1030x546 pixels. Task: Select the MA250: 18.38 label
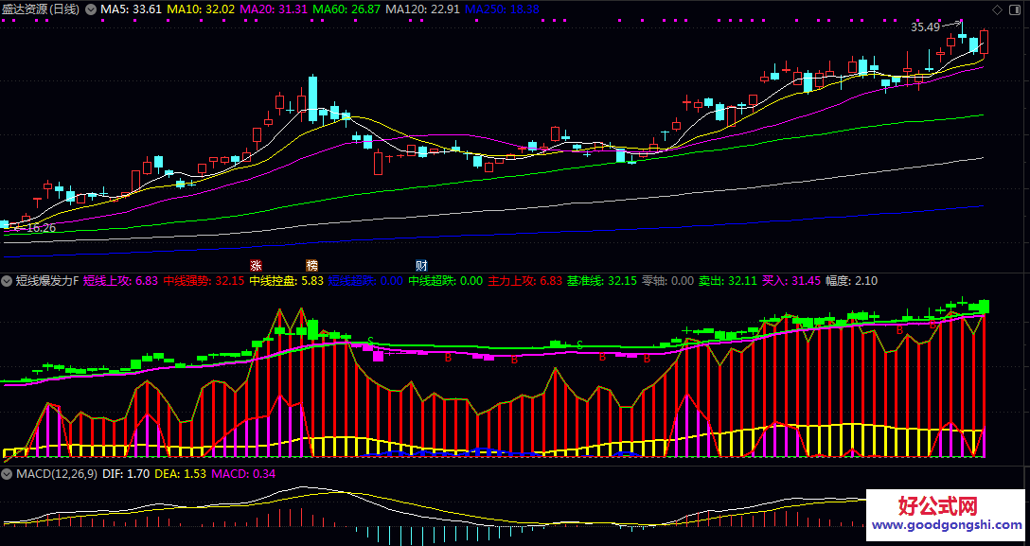(x=502, y=9)
